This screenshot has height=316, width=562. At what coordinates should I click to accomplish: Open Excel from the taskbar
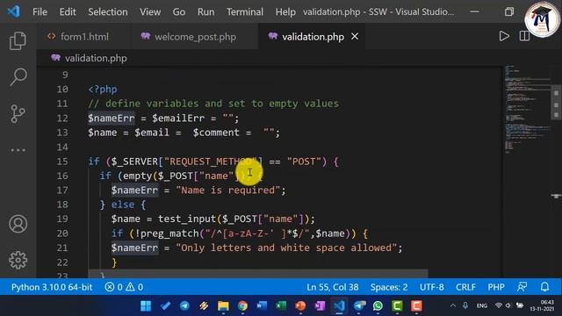click(x=281, y=306)
